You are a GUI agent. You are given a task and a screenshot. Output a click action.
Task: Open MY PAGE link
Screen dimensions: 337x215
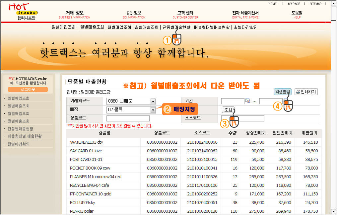pos(294,4)
